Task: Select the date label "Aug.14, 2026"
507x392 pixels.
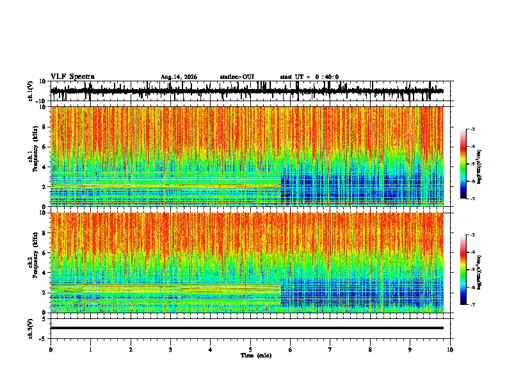Action: [179, 77]
